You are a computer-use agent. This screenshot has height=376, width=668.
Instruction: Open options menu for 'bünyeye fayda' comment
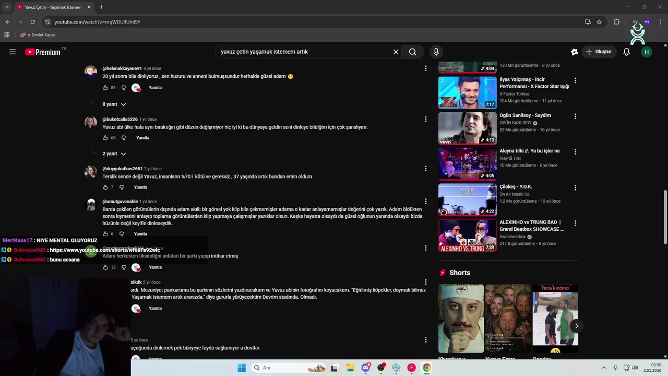[426, 340]
